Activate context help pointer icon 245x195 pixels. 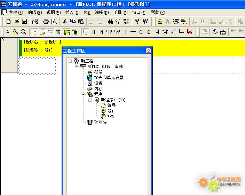[x=145, y=22]
